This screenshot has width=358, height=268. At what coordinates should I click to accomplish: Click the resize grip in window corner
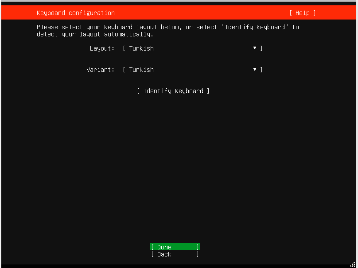click(353, 264)
